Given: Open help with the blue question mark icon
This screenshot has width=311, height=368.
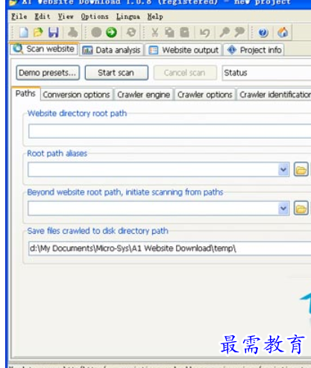Looking at the screenshot, I should (x=263, y=33).
